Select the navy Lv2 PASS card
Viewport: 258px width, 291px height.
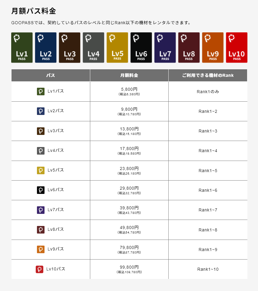(x=46, y=47)
